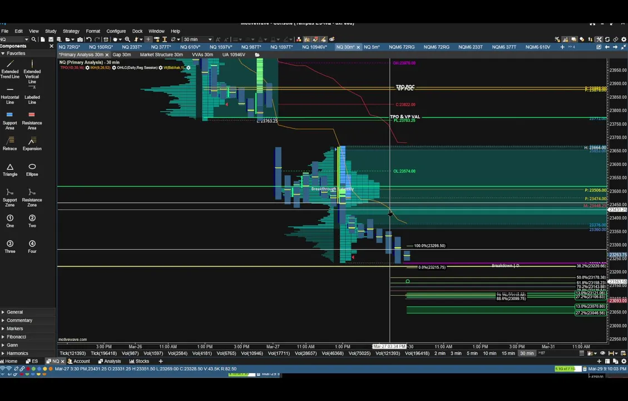Image resolution: width=628 pixels, height=401 pixels.
Task: Select the Expansion tool
Action: [x=32, y=144]
